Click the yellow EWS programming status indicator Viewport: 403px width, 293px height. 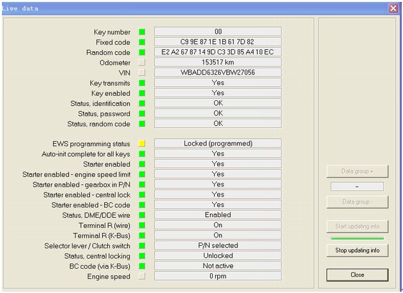pos(142,144)
